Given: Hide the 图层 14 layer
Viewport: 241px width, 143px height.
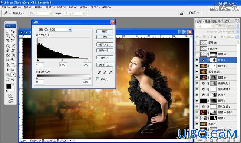Looking at the screenshot, I should coord(197,78).
